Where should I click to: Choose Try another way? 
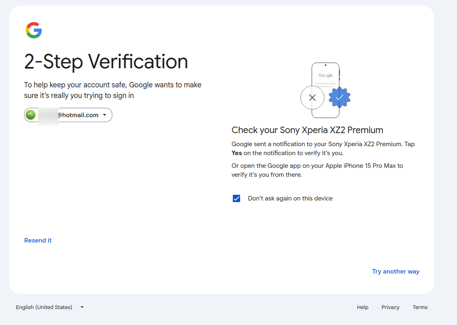pos(395,272)
